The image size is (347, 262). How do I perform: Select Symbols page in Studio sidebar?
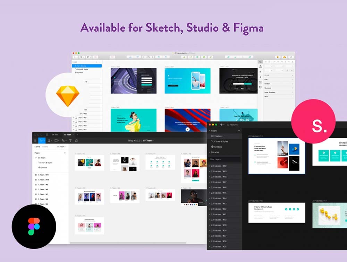218,147
